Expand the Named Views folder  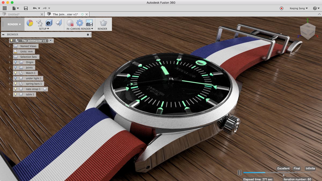pyautogui.click(x=10, y=46)
